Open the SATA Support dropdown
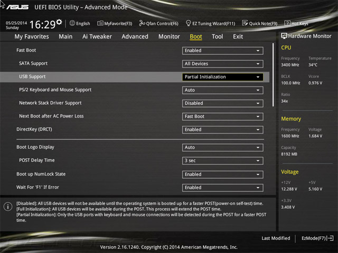This screenshot has width=338, height=253. coord(223,64)
